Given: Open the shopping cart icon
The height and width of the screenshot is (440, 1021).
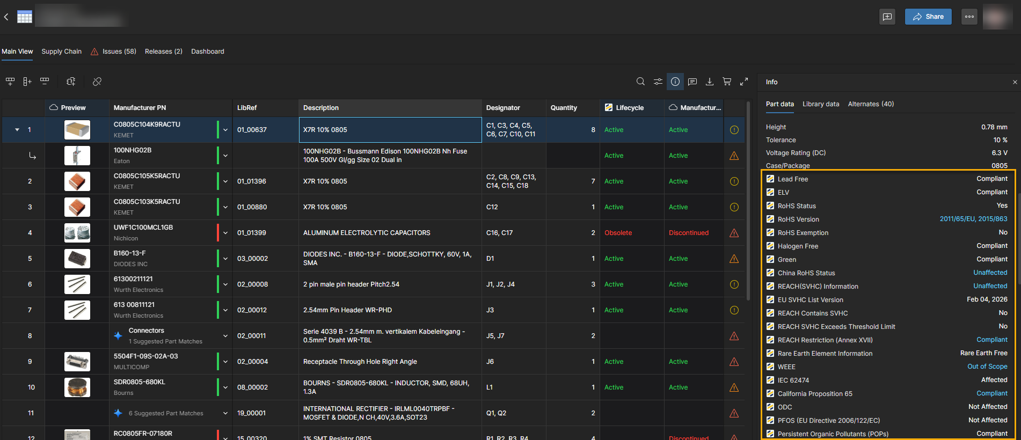Looking at the screenshot, I should (x=727, y=82).
